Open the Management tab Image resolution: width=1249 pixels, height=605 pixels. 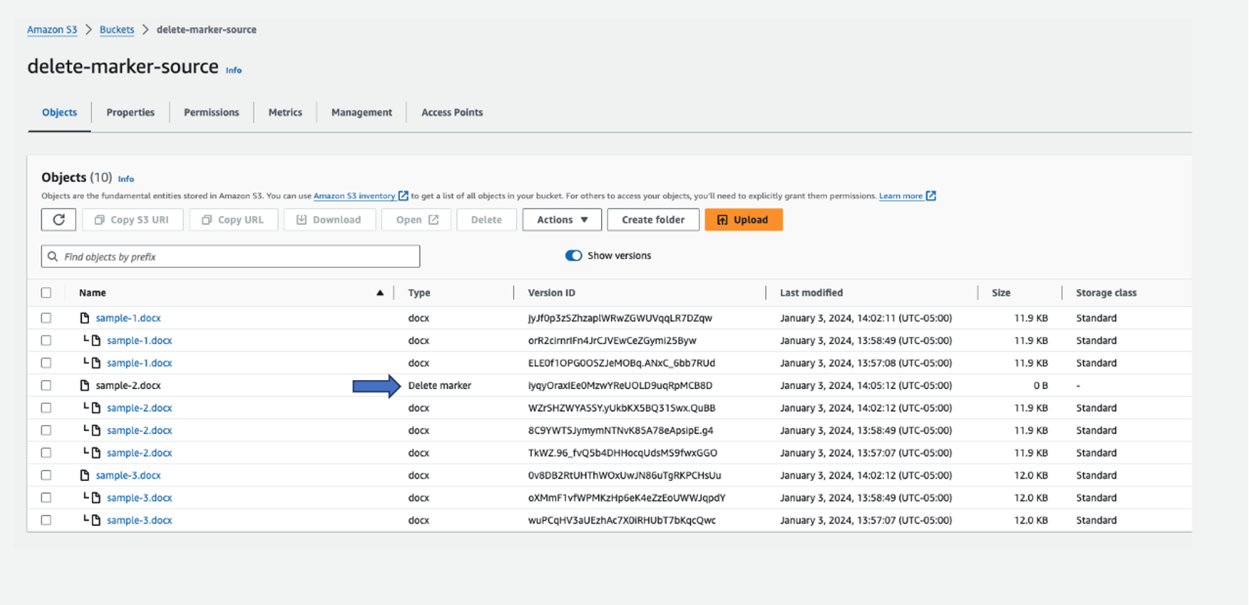pos(362,112)
